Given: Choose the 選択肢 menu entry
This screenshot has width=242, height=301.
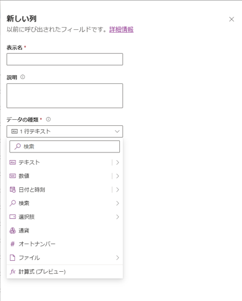Looking at the screenshot, I should click(65, 217).
